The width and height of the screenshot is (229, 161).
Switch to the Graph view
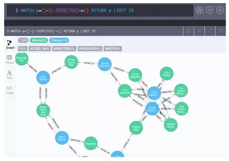click(10, 44)
